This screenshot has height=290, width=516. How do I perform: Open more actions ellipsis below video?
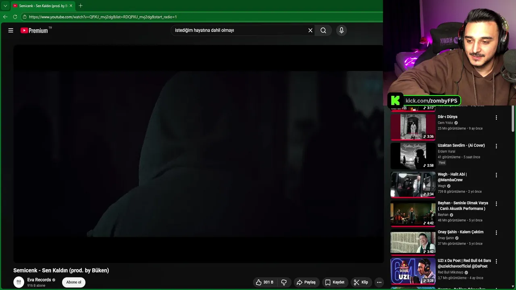click(379, 282)
